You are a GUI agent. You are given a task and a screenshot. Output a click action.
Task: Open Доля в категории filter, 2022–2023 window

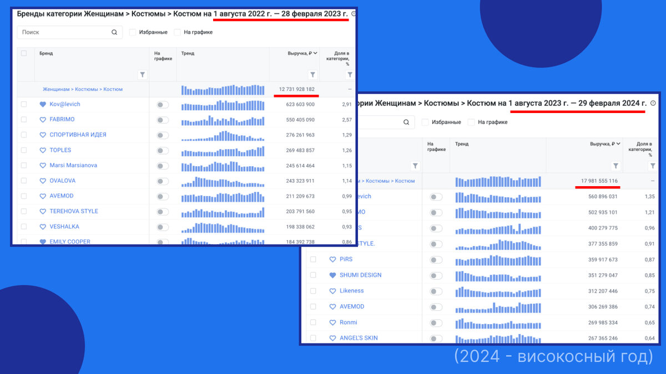[350, 75]
